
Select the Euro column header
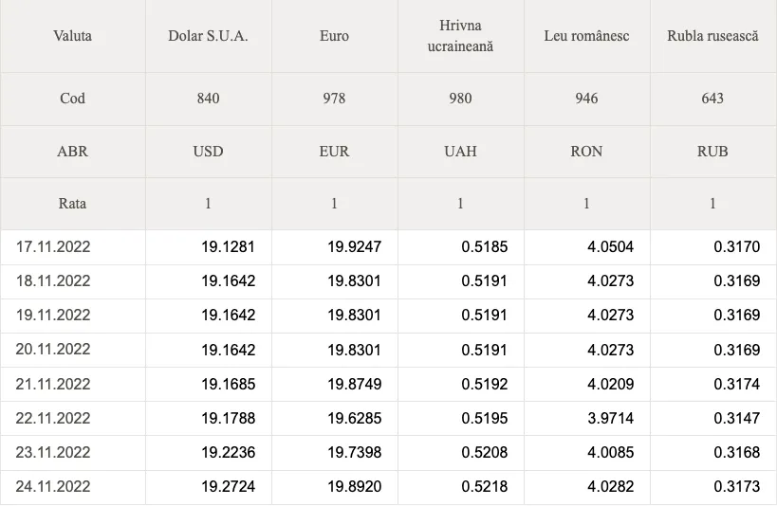335,36
